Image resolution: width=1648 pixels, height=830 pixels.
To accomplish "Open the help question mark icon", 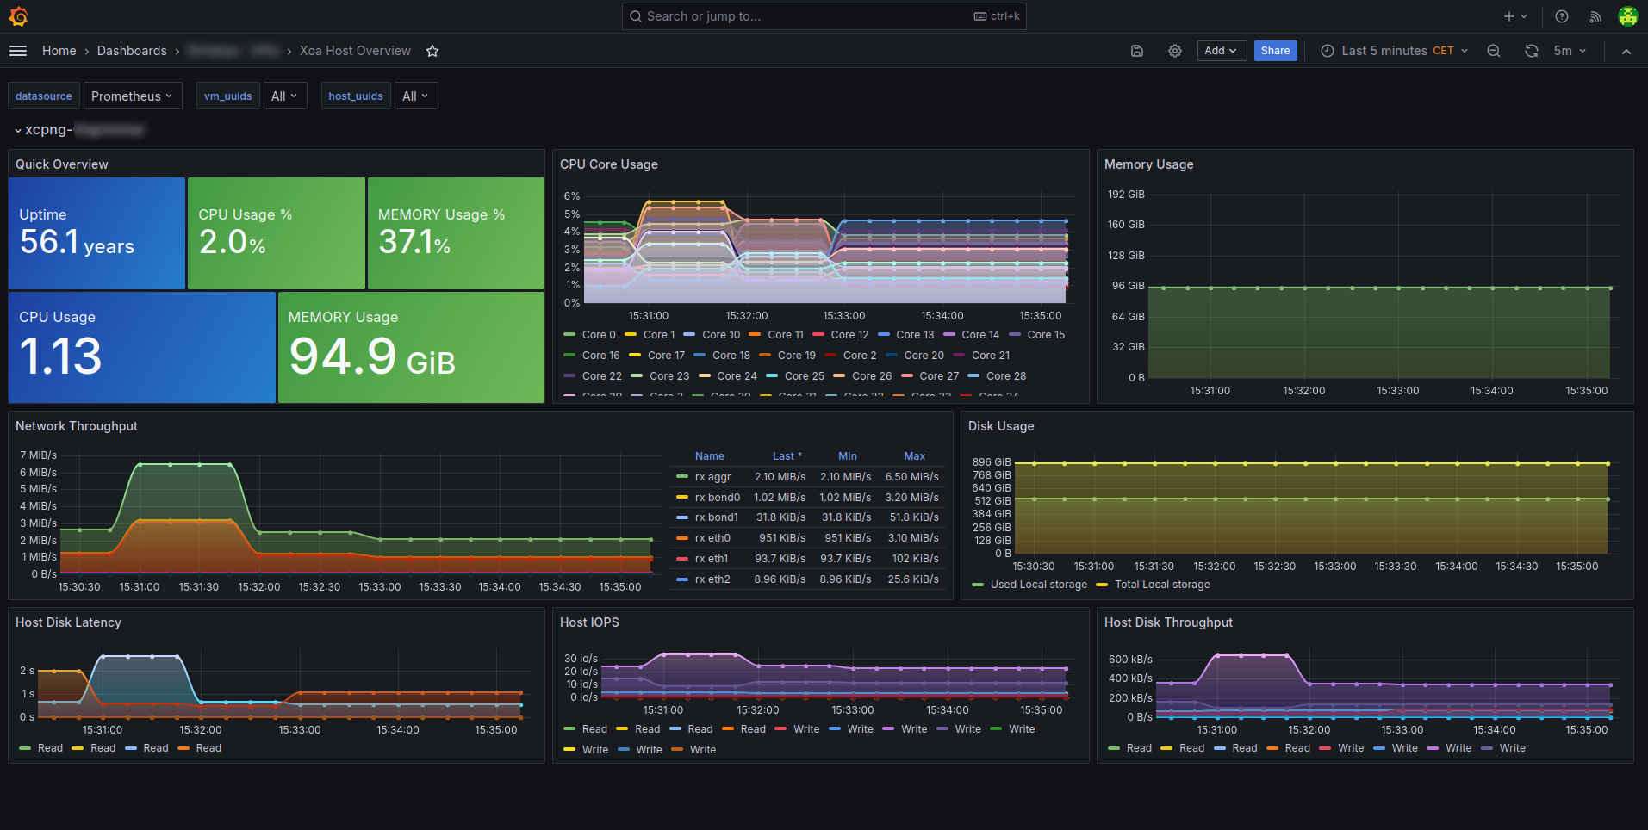I will click(x=1562, y=16).
